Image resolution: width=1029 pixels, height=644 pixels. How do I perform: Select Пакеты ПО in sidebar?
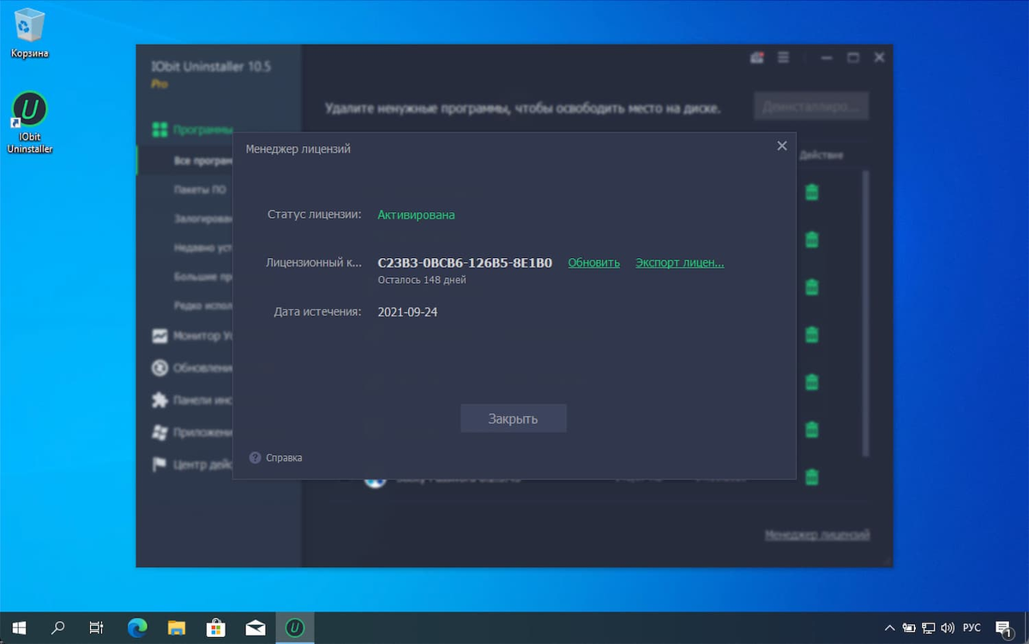(x=200, y=190)
